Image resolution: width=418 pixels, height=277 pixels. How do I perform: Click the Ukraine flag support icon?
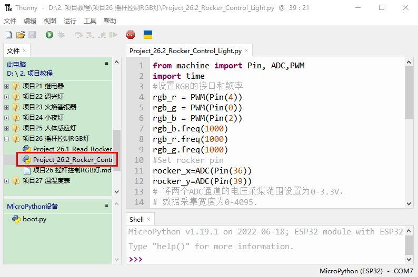coord(148,35)
